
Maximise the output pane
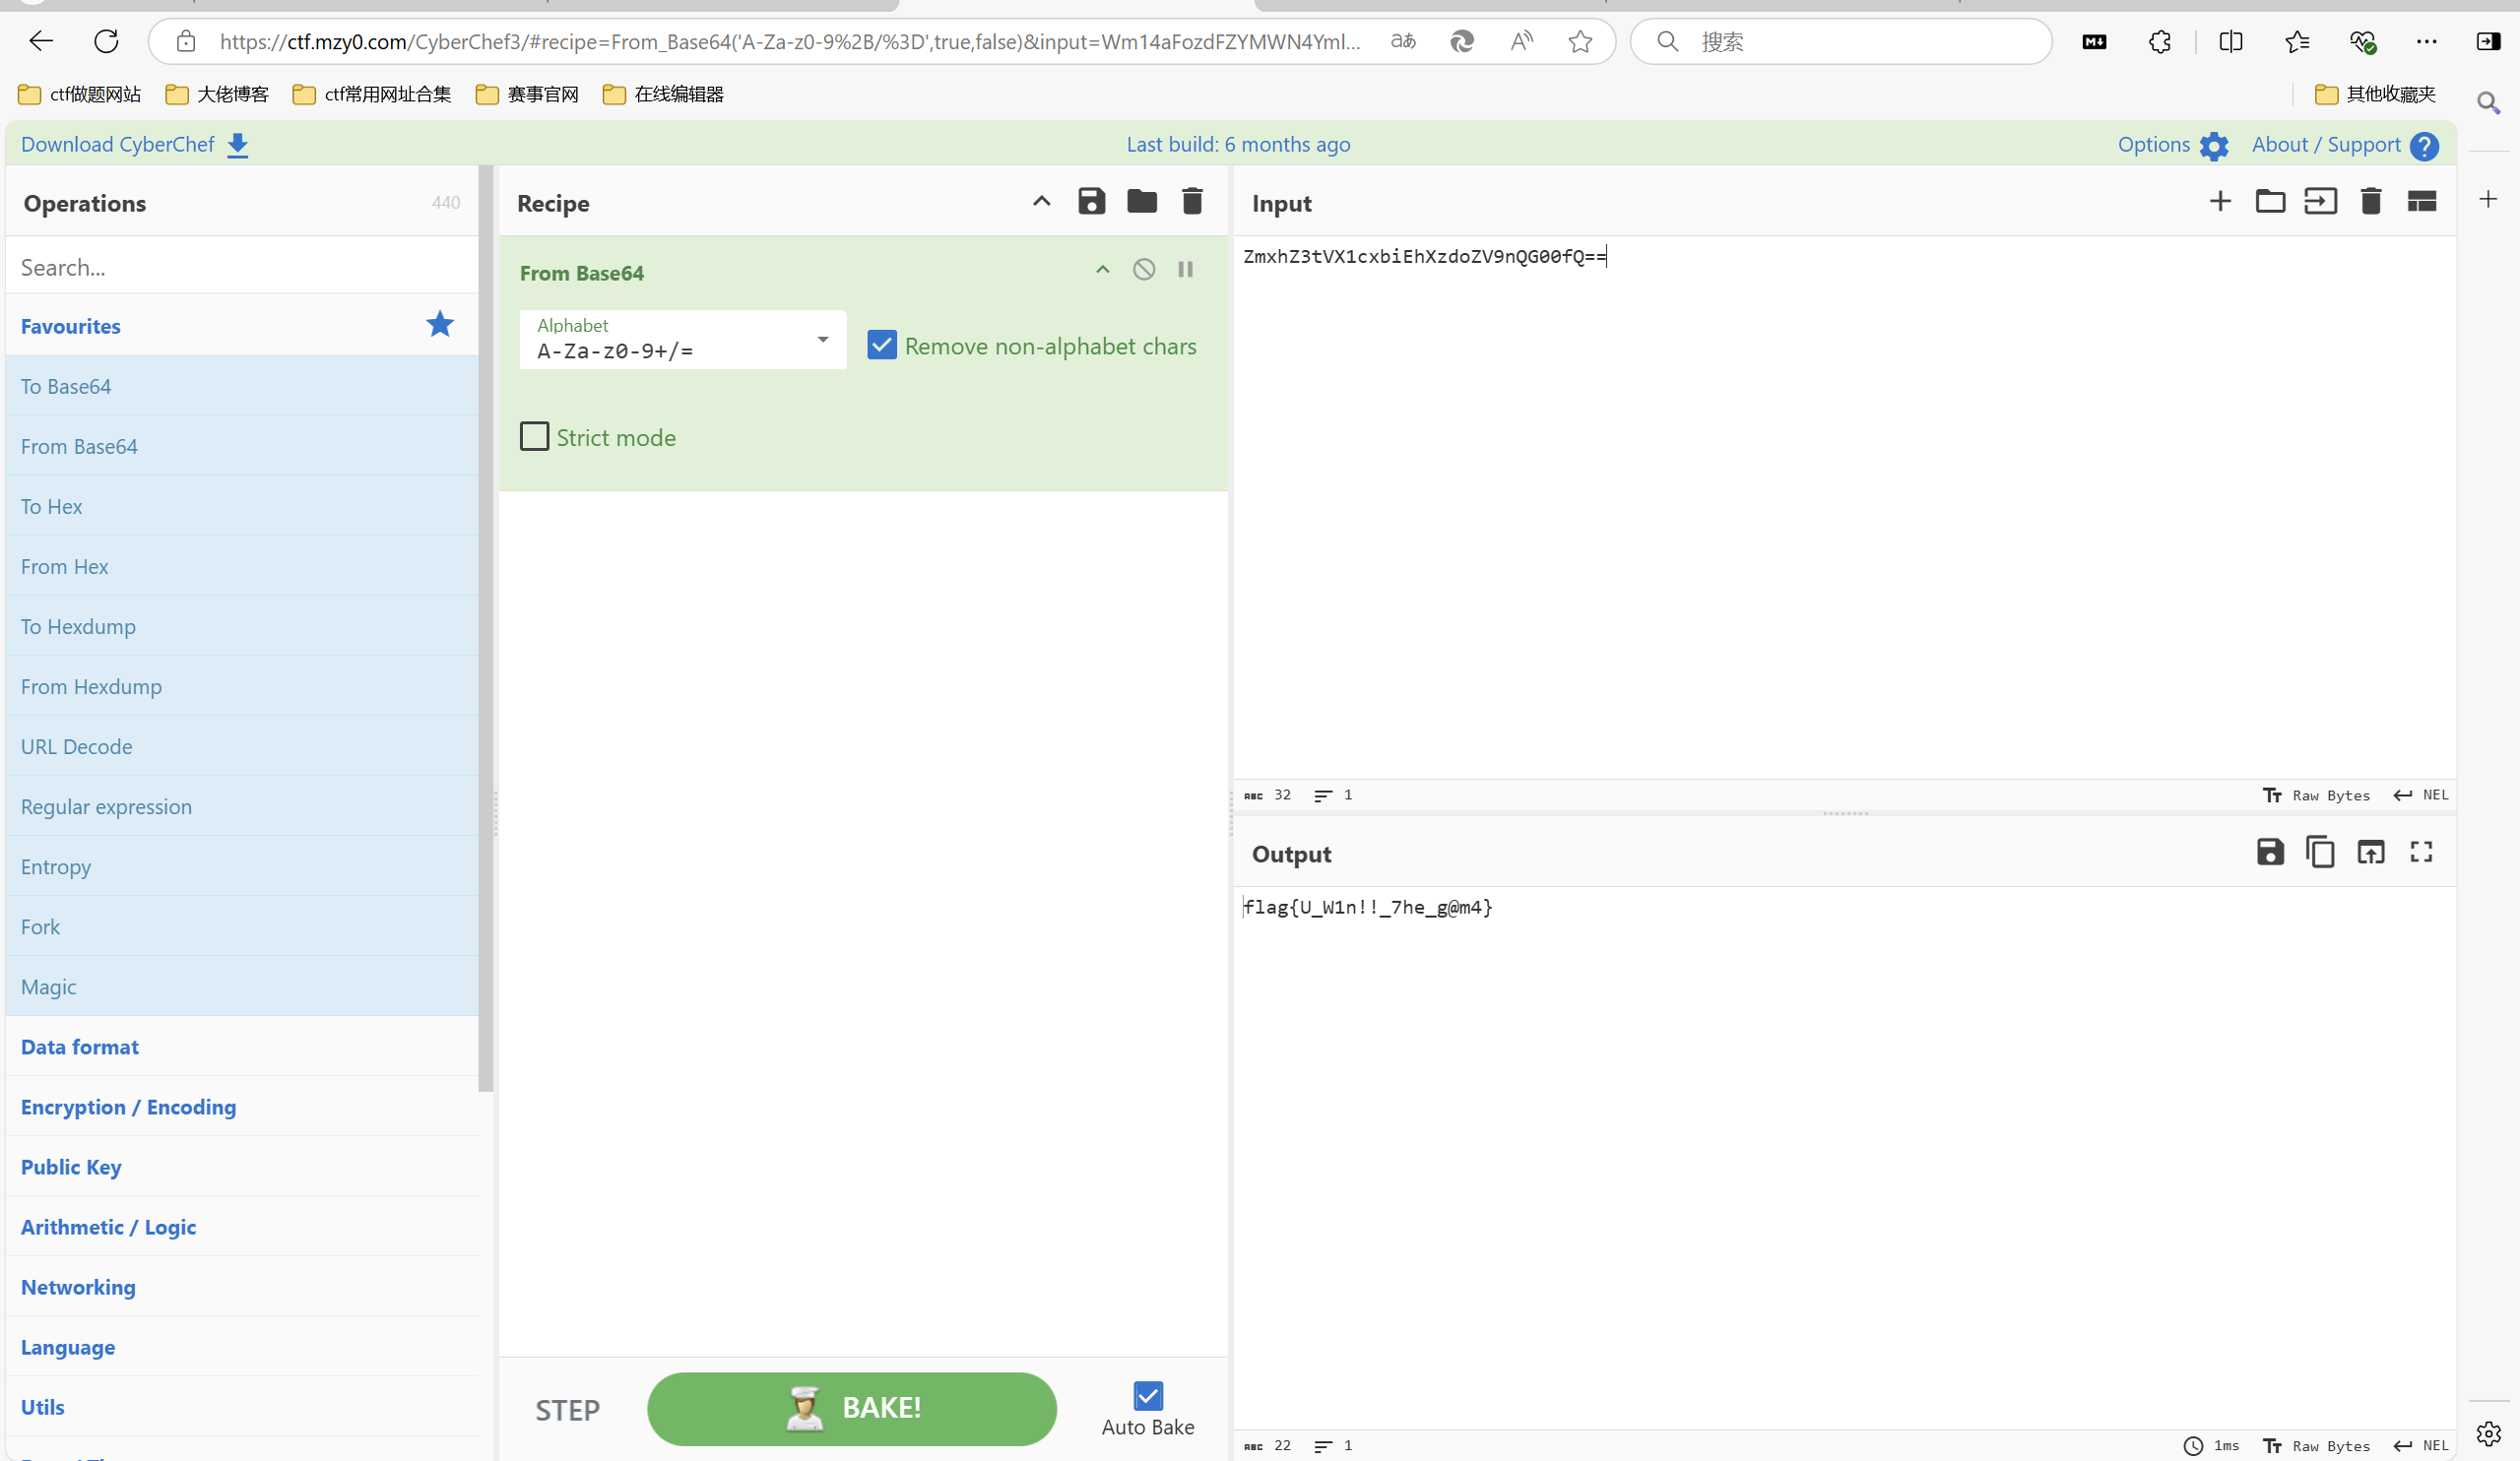[2421, 851]
